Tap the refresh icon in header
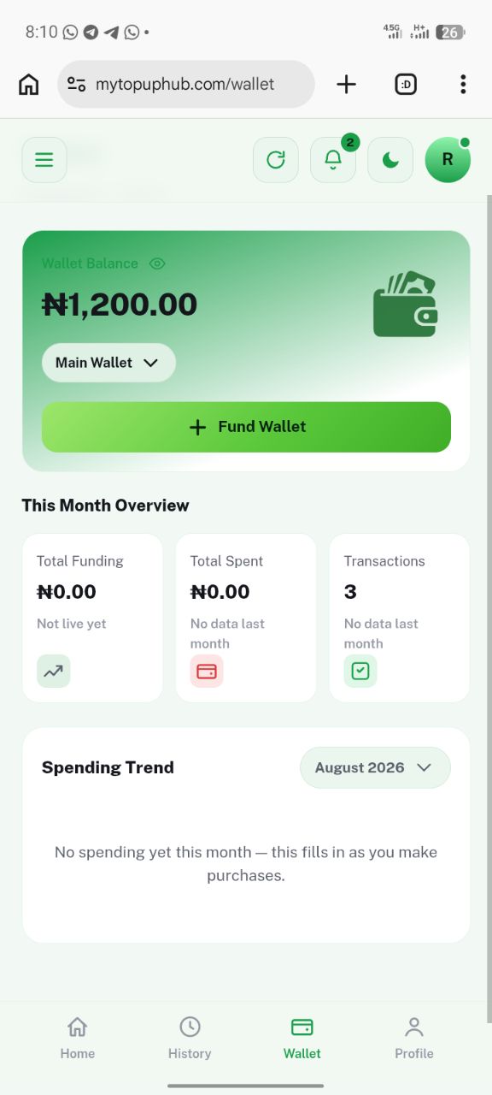This screenshot has height=1095, width=492. tap(276, 160)
